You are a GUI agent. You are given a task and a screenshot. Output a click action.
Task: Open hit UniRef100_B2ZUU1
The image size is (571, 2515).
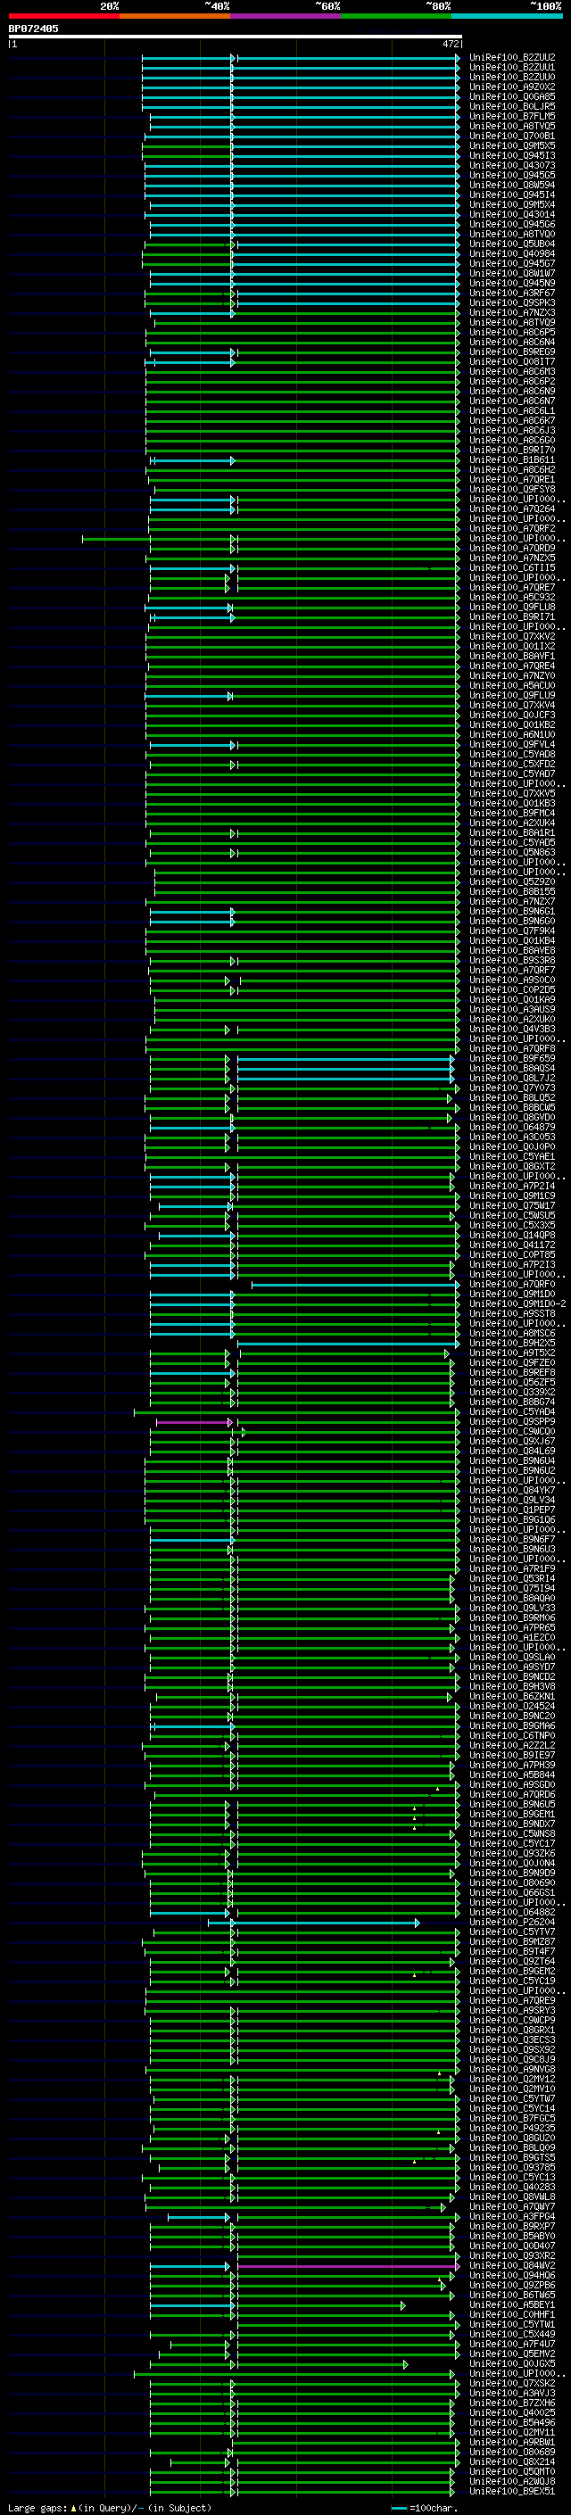point(512,68)
